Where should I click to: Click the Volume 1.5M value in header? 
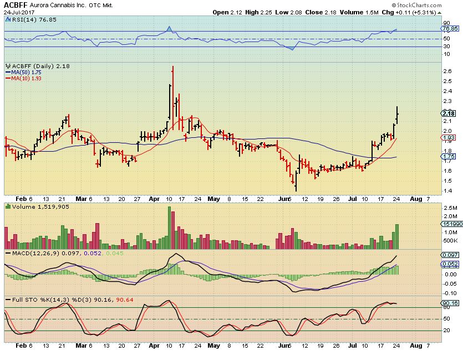point(359,12)
